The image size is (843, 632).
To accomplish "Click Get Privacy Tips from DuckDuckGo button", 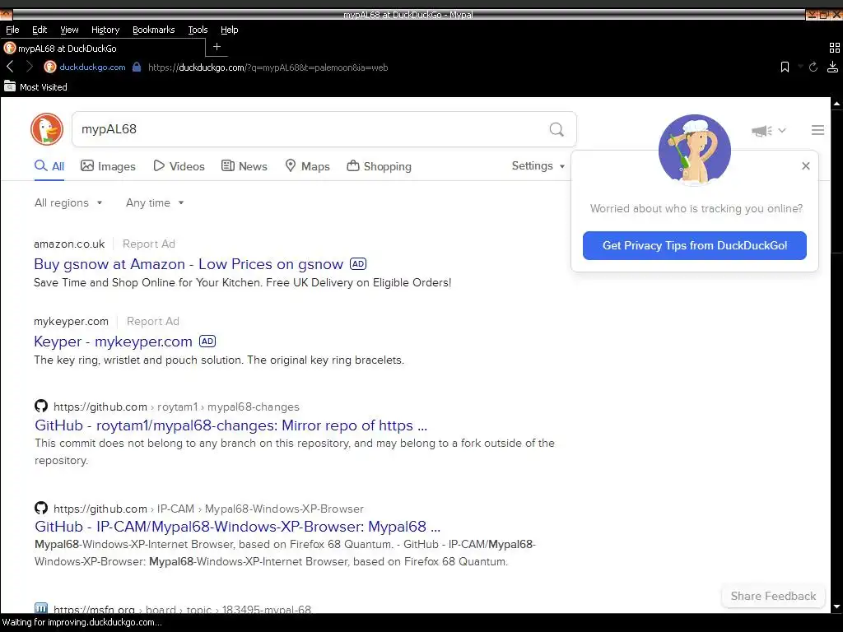I will pyautogui.click(x=695, y=245).
